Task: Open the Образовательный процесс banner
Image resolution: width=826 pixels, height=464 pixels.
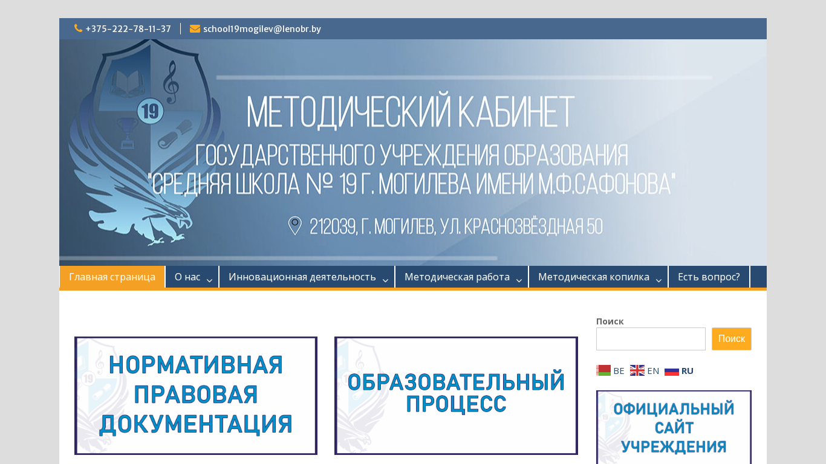Action: point(456,396)
